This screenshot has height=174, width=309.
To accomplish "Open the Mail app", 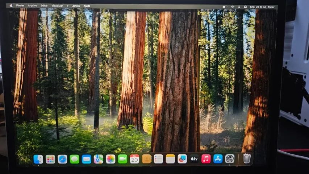I will [x=87, y=159].
